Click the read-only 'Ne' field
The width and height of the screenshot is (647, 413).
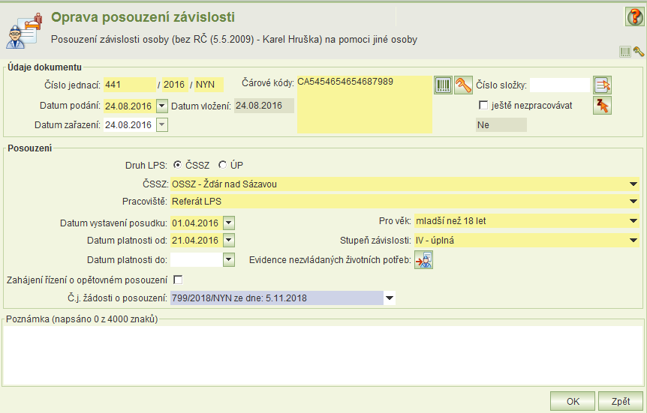[501, 125]
